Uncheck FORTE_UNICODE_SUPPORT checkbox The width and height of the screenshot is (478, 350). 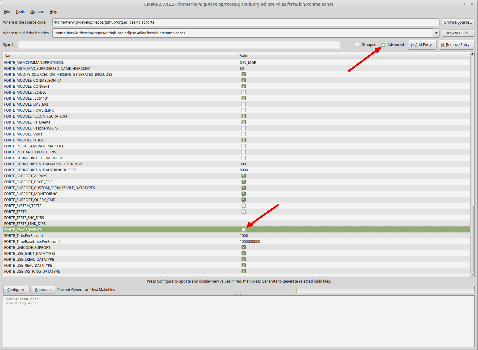[244, 247]
